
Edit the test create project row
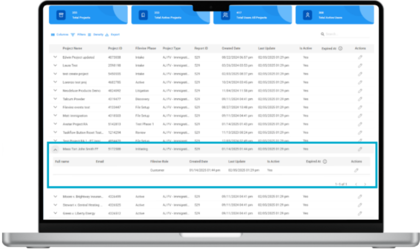(x=360, y=74)
